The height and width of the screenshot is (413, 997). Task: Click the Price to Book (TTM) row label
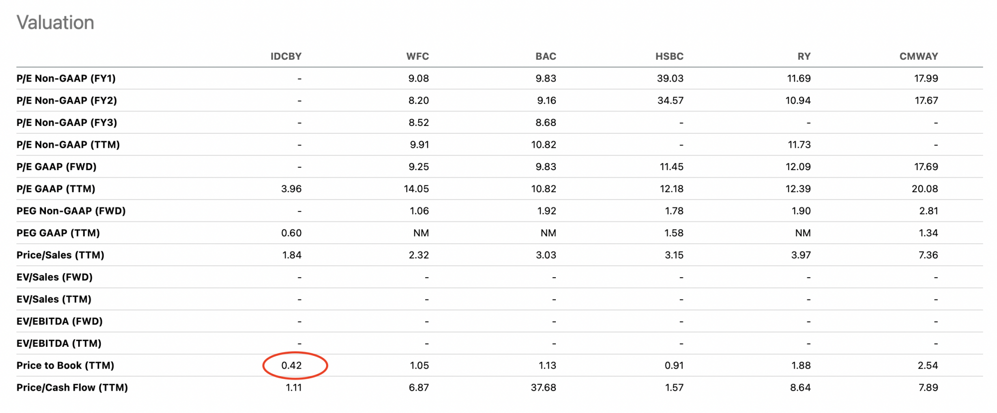(x=65, y=365)
